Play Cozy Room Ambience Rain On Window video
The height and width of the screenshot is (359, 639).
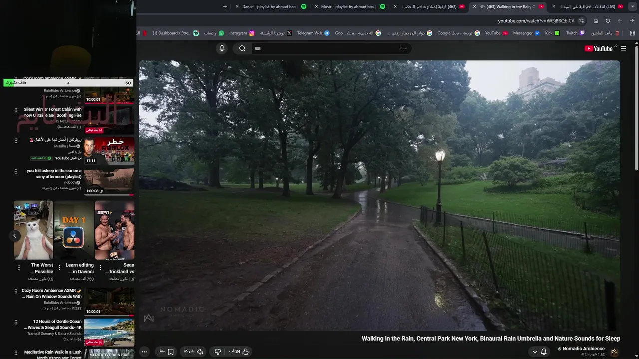(x=109, y=302)
